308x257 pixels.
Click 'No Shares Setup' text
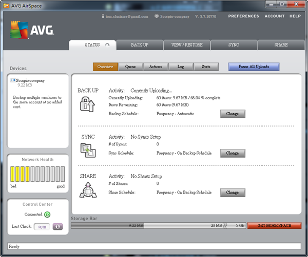click(146, 176)
